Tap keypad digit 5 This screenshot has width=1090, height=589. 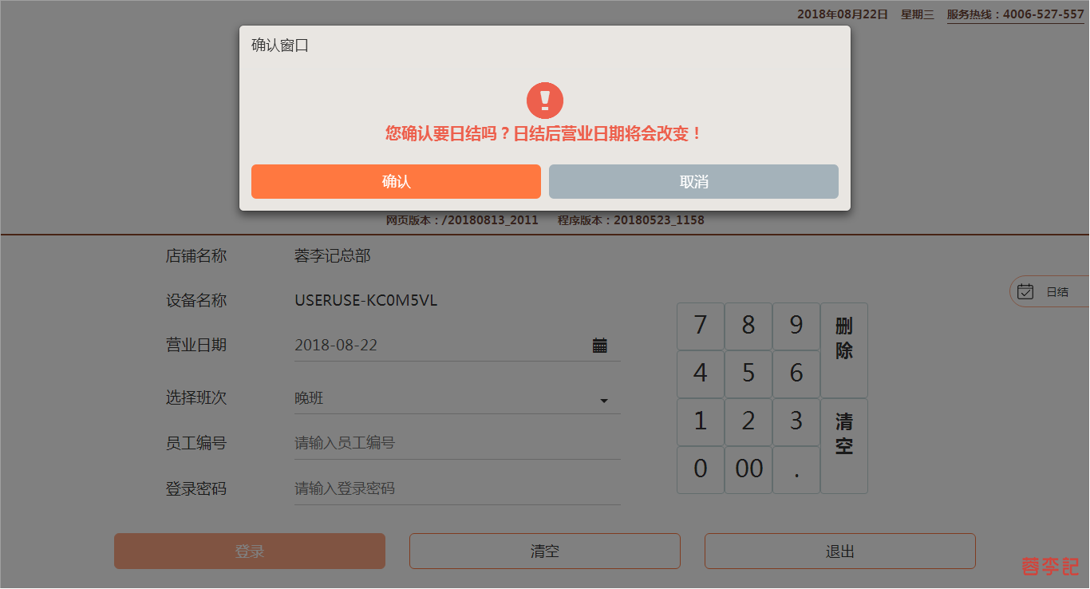[748, 374]
